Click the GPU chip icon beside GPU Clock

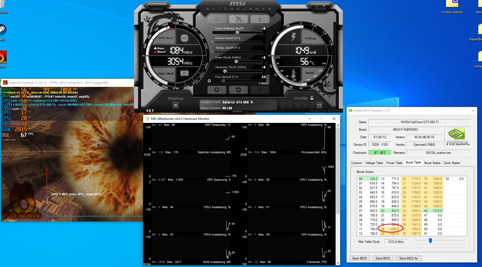pos(184,38)
